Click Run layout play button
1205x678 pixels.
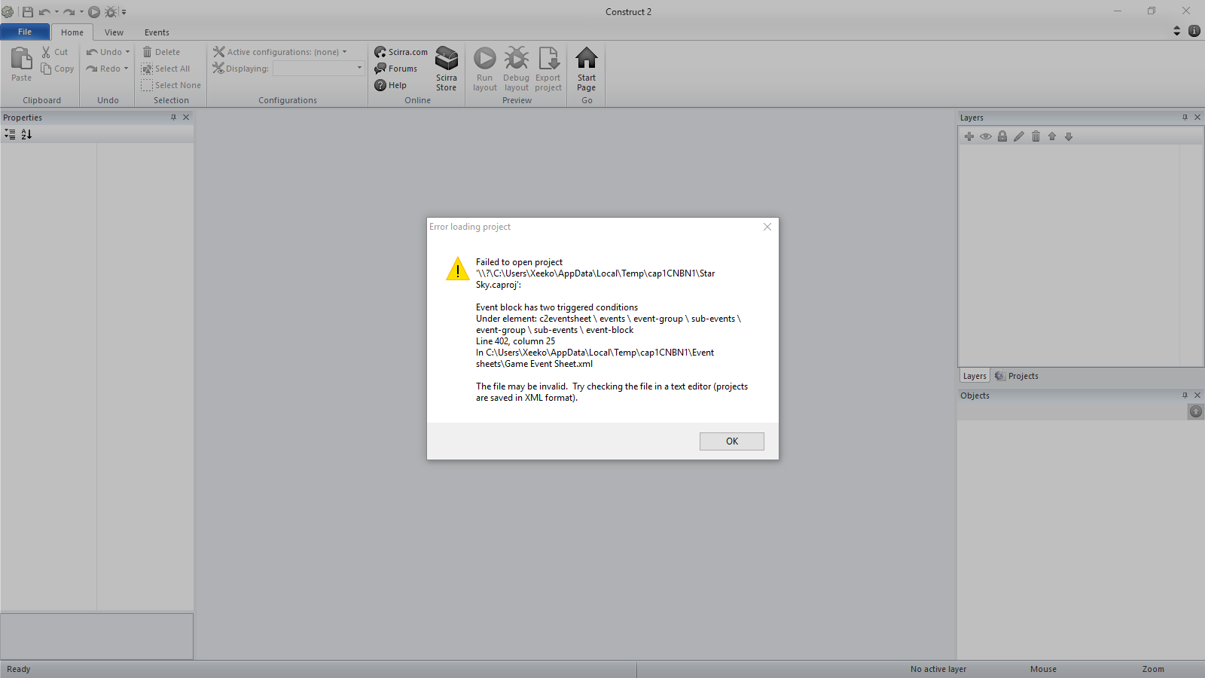click(485, 69)
